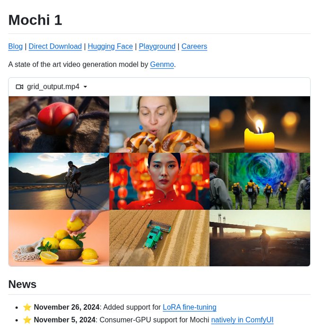Click the cyclist at sunset video tile
Image resolution: width=312 pixels, height=330 pixels.
[x=59, y=181]
